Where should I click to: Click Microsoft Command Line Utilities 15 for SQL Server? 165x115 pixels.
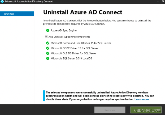pyautogui.click(x=81, y=43)
